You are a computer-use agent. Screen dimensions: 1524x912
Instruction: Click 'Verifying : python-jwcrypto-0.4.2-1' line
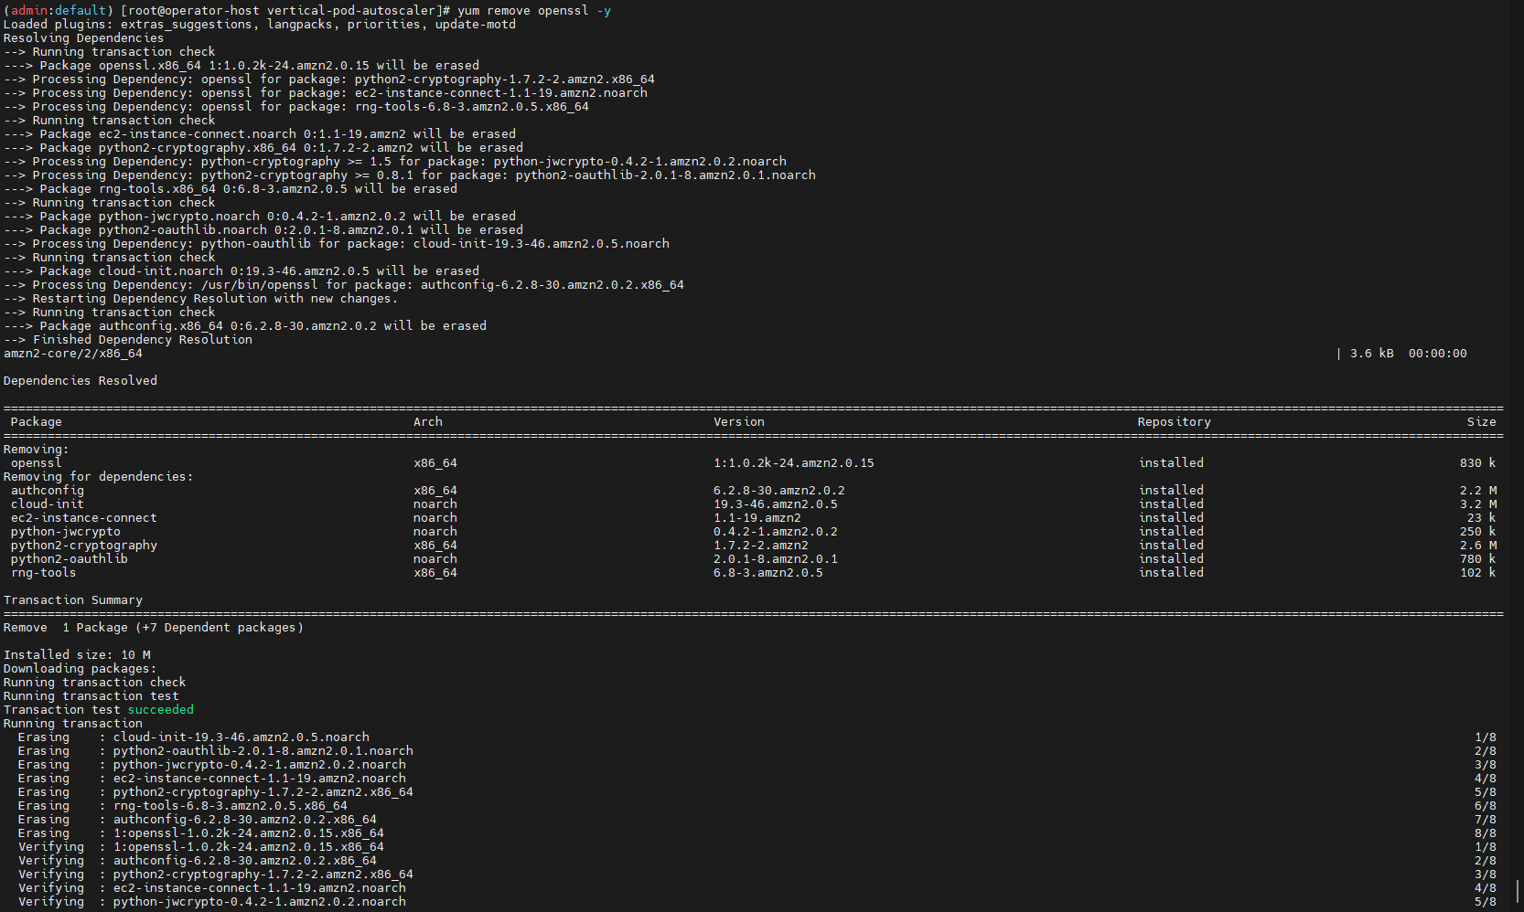pos(212,902)
